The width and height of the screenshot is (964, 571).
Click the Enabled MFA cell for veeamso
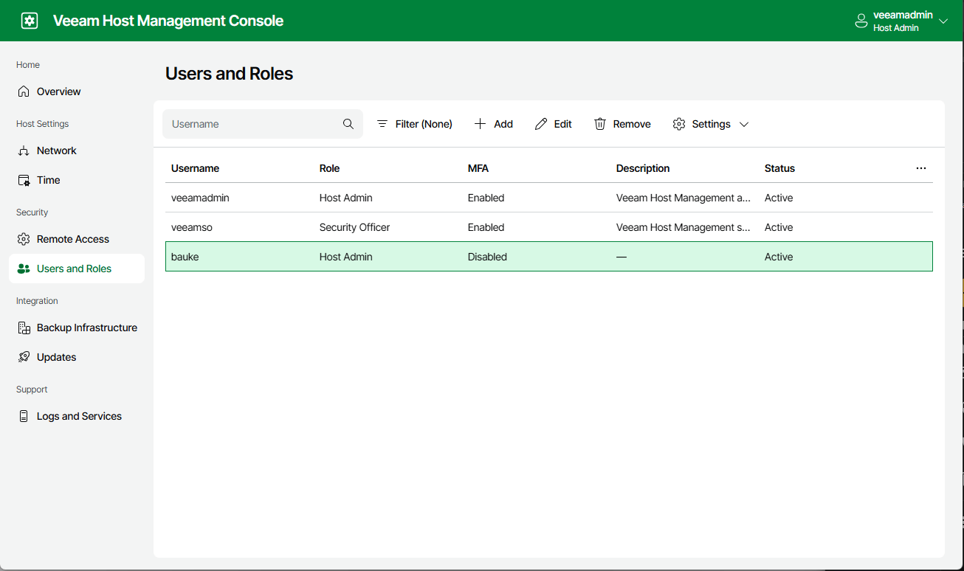pos(486,227)
